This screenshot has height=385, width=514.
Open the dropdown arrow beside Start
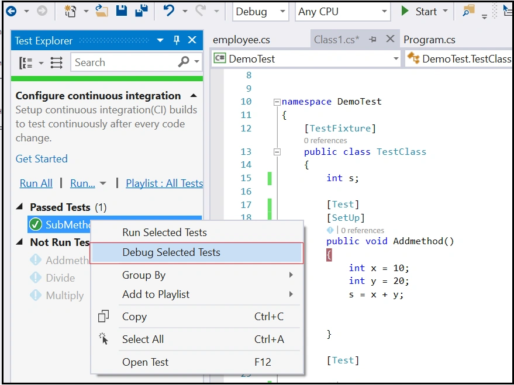point(445,12)
